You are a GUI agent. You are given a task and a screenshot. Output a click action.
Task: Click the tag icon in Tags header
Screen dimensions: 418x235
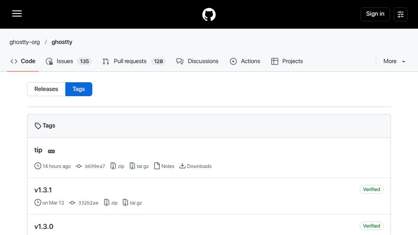pyautogui.click(x=38, y=126)
